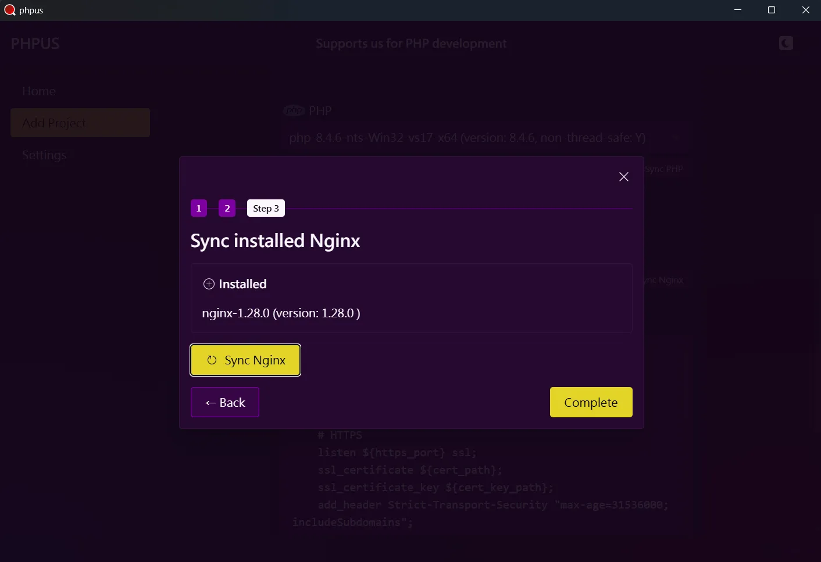
Task: Finish the wizard with Complete
Action: pos(591,402)
